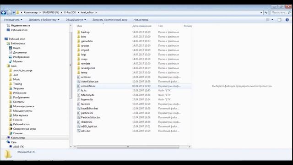Select the fsgame.ltx file name
This screenshot has width=293, height=165.
(x=87, y=99)
